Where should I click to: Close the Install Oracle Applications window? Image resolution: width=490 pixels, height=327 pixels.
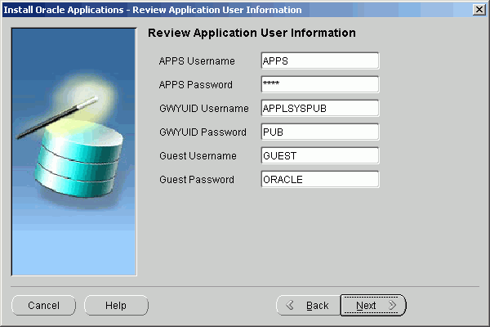tap(479, 10)
